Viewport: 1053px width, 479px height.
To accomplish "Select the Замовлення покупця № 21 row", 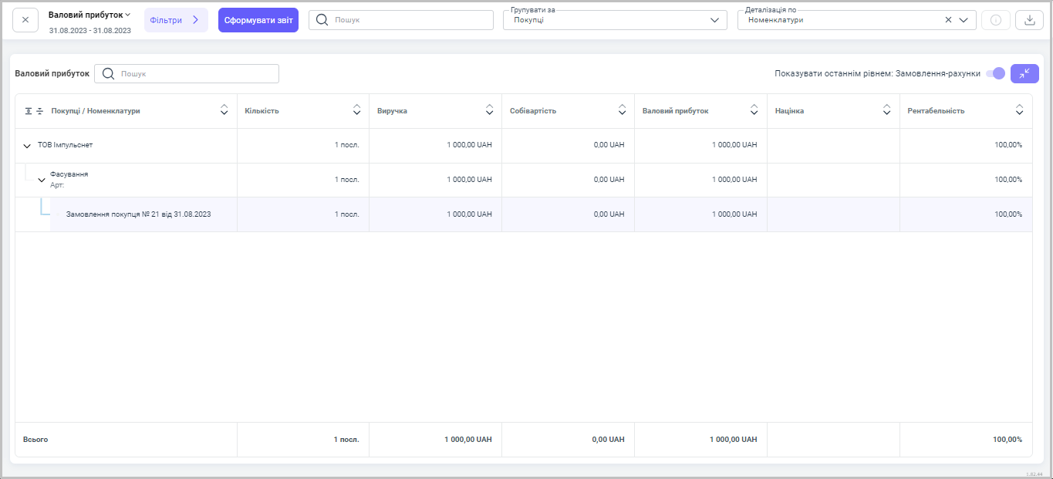I will [x=138, y=214].
